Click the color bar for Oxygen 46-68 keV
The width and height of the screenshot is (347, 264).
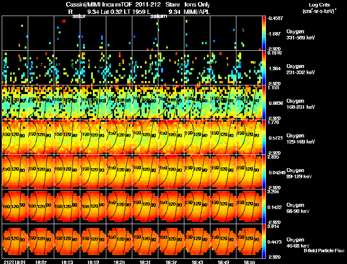tap(264, 241)
